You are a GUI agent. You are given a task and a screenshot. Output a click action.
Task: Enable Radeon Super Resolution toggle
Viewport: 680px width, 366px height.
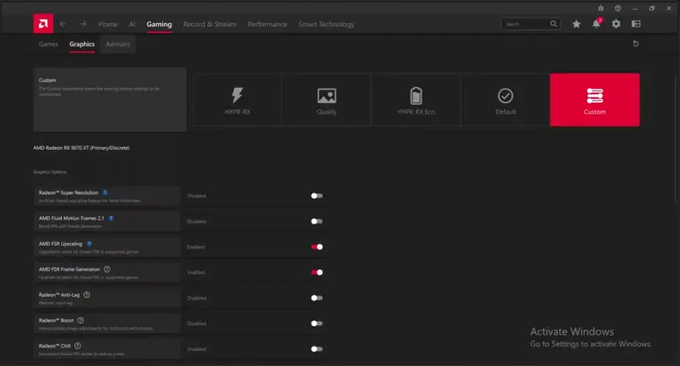point(317,196)
